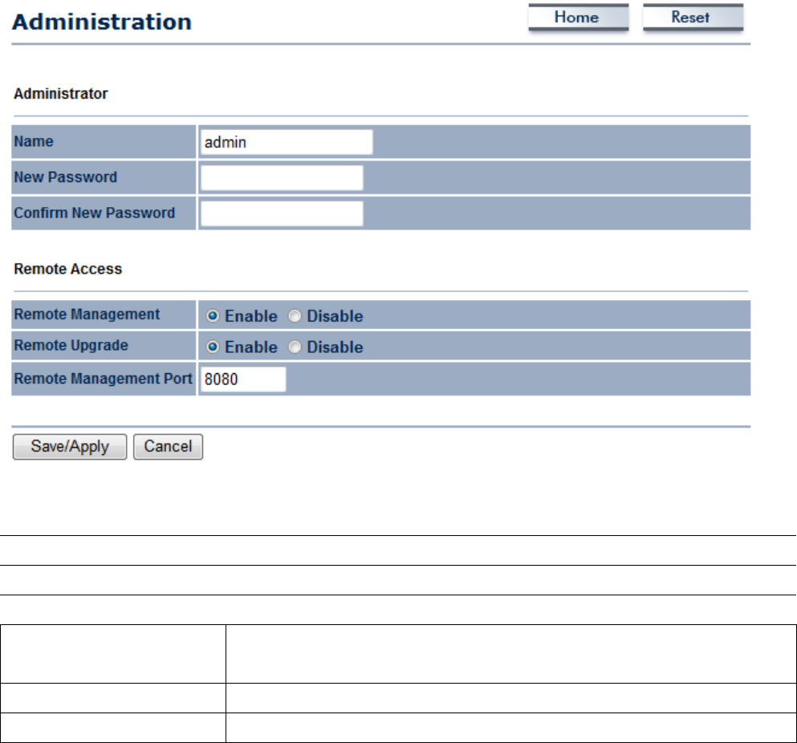This screenshot has height=743, width=797.
Task: Disable Remote Upgrade
Action: (x=295, y=347)
